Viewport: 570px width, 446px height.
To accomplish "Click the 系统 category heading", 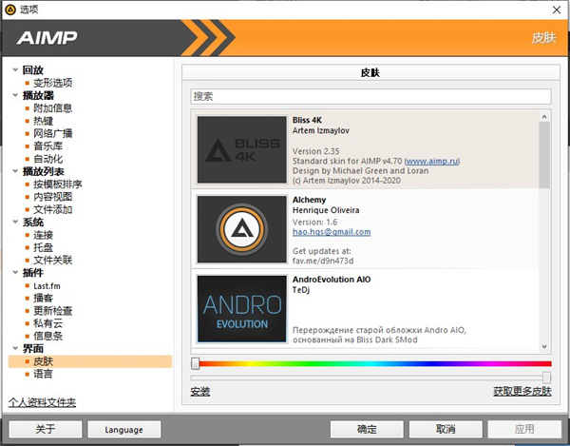I will (33, 222).
